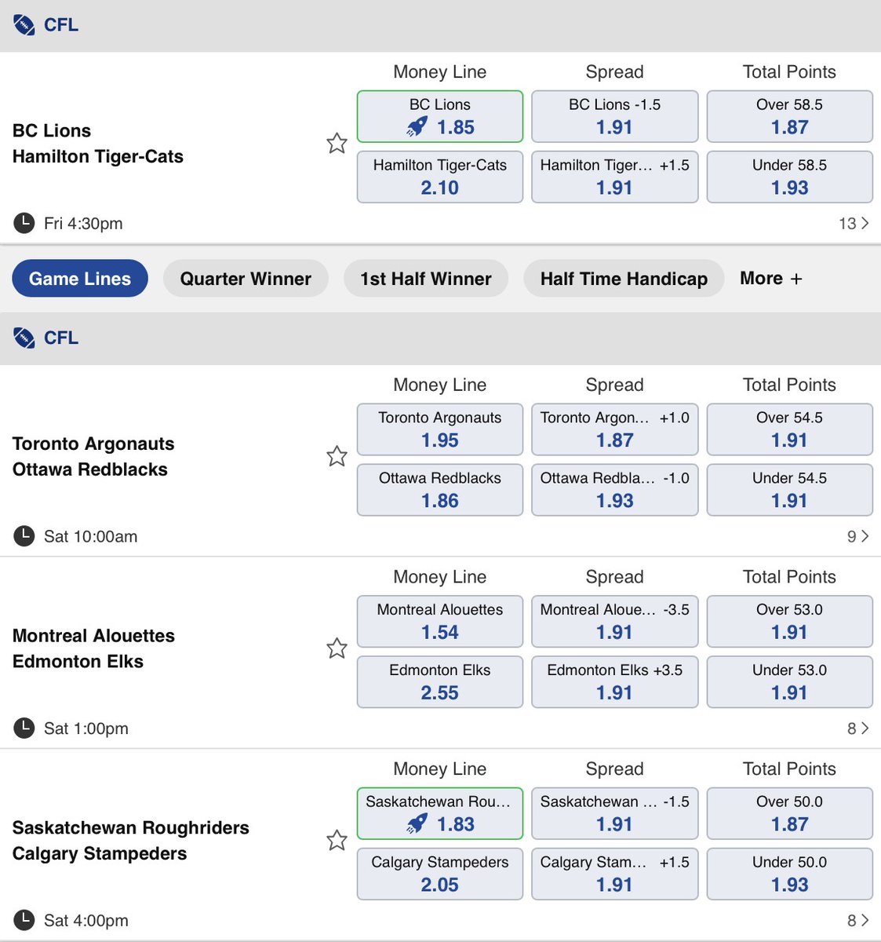Open the More + market options
Viewport: 881px width, 942px height.
[x=771, y=279]
